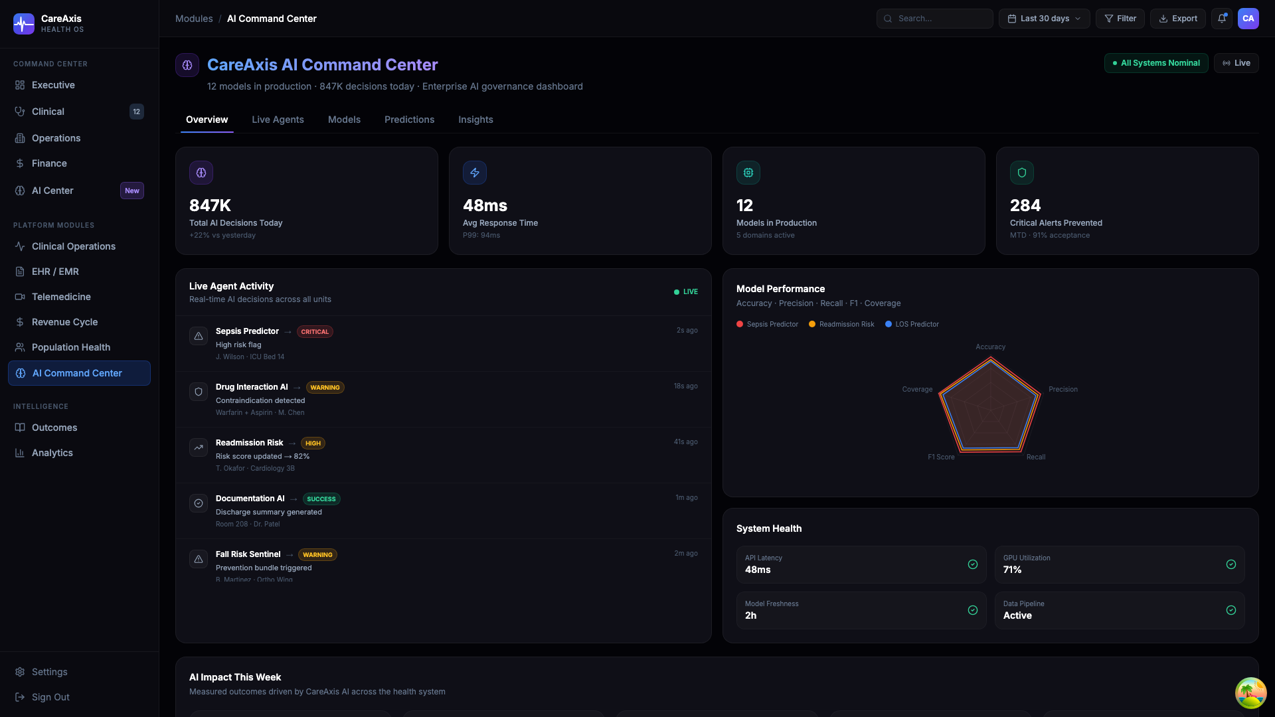Toggle Sepsis Predictor legend series
1275x717 pixels.
[767, 324]
